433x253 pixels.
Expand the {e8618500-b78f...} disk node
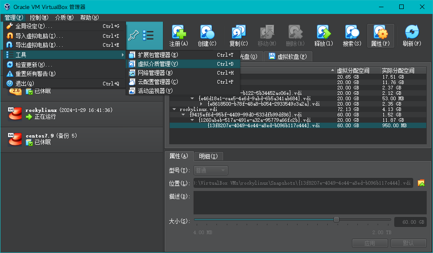[x=201, y=104]
